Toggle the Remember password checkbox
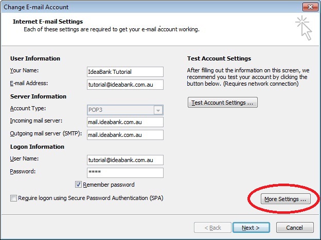This screenshot has height=240, width=321. tap(78, 185)
